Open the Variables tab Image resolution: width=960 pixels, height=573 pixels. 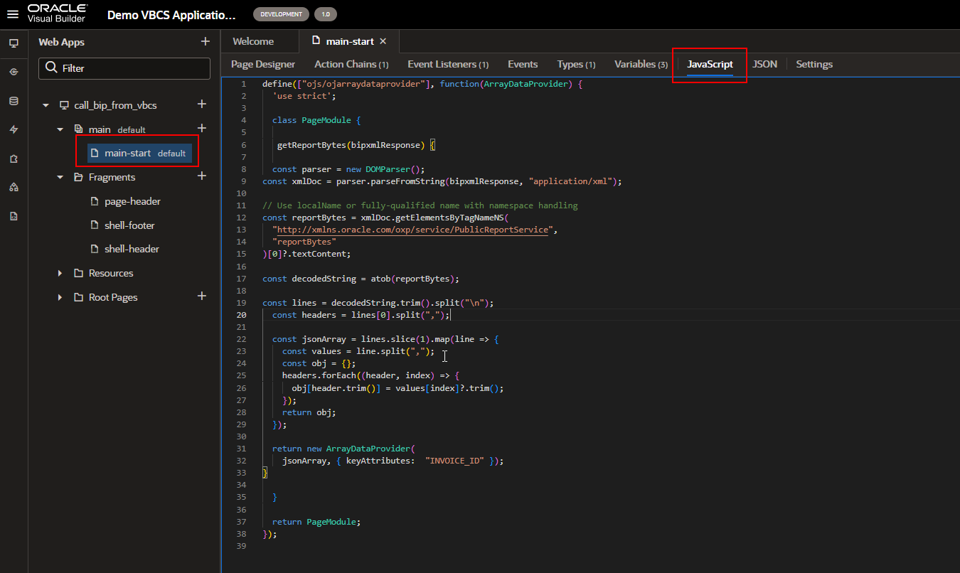point(641,64)
